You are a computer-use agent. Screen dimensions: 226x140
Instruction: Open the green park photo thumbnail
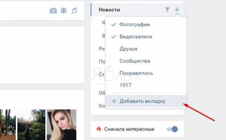point(31,125)
